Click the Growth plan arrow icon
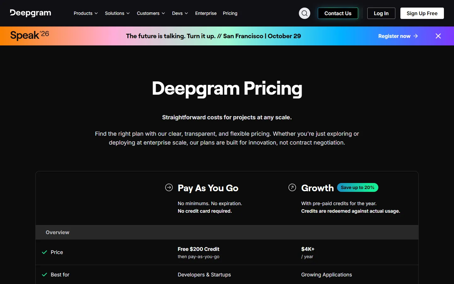454x284 pixels. tap(292, 188)
